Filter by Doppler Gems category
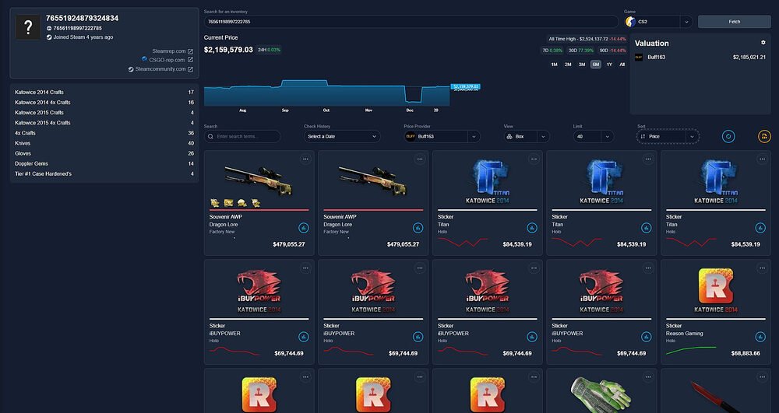Viewport: 779px width, 413px height. point(104,163)
